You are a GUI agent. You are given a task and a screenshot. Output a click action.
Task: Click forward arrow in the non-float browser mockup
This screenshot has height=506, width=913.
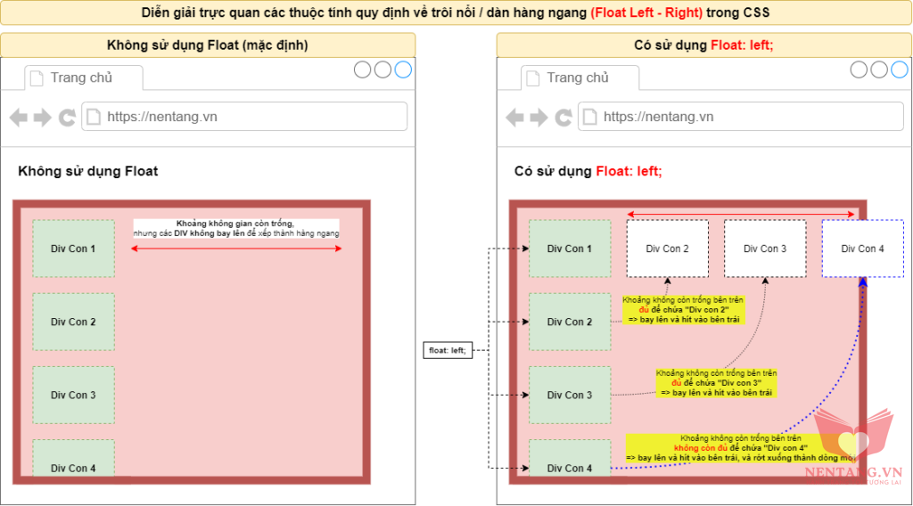[42, 118]
